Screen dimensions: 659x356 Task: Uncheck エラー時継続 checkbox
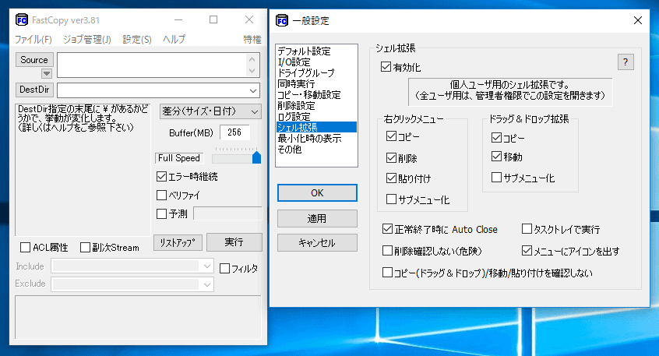162,177
